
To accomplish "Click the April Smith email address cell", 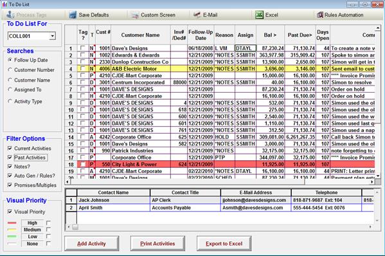I will tap(256, 208).
